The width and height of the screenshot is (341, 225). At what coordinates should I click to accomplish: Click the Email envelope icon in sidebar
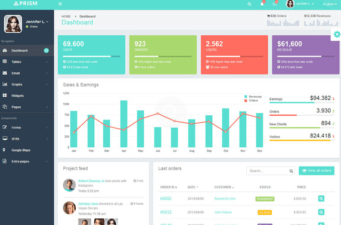coord(5,73)
